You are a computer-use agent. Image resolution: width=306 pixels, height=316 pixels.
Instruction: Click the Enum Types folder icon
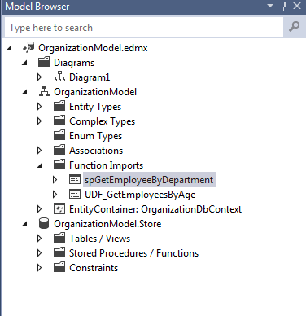point(59,135)
